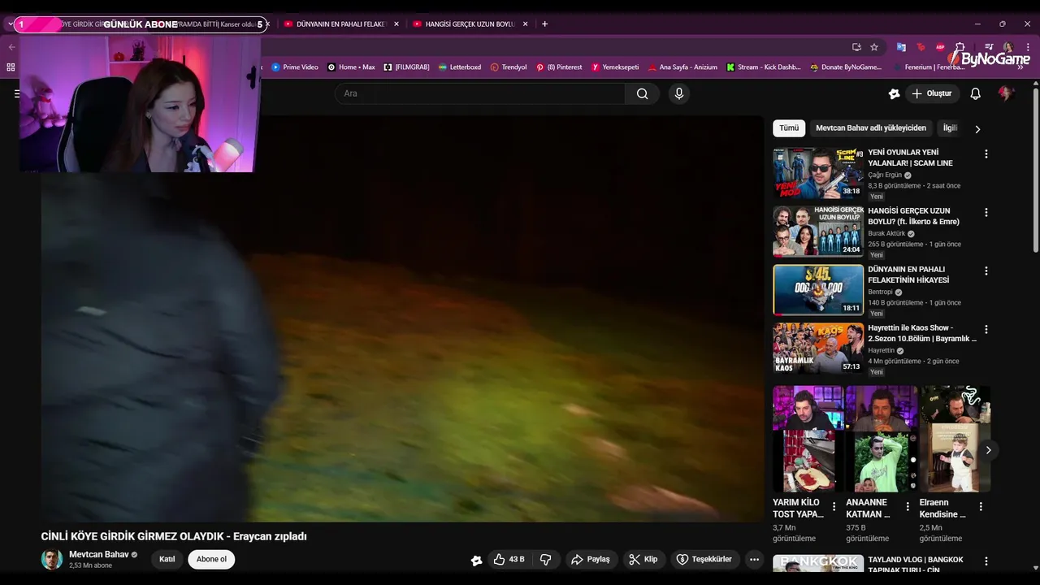Like the video with the thumbs-up icon
The width and height of the screenshot is (1040, 585).
(509, 559)
